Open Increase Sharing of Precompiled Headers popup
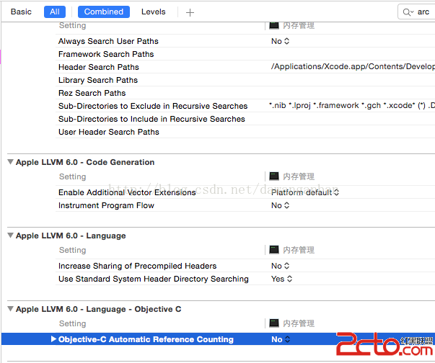435x363 pixels. point(280,266)
